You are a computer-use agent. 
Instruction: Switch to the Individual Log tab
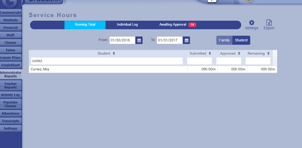[127, 25]
